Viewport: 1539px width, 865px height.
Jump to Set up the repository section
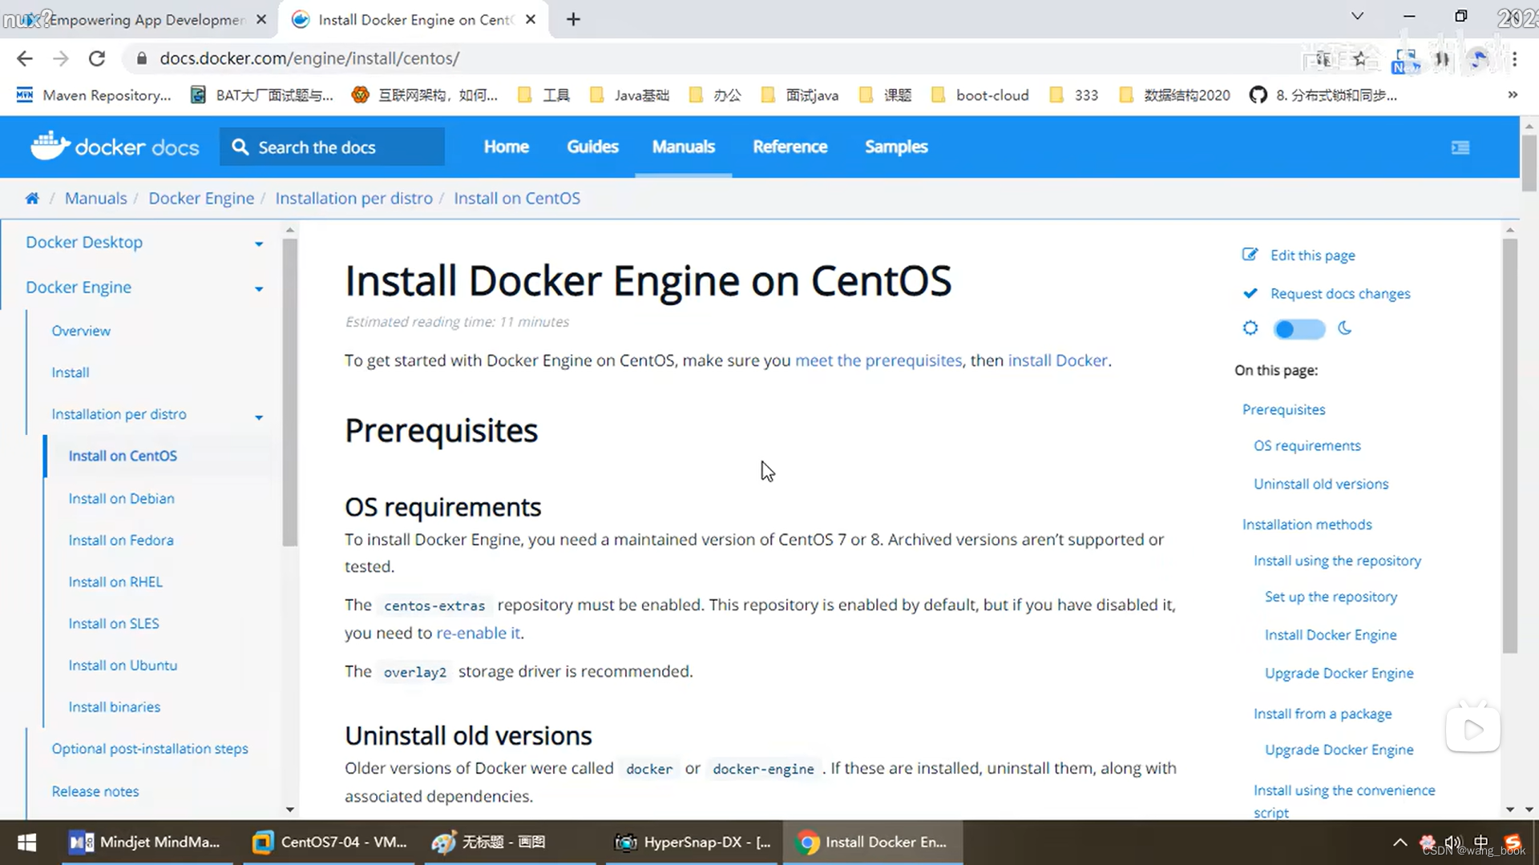1331,597
